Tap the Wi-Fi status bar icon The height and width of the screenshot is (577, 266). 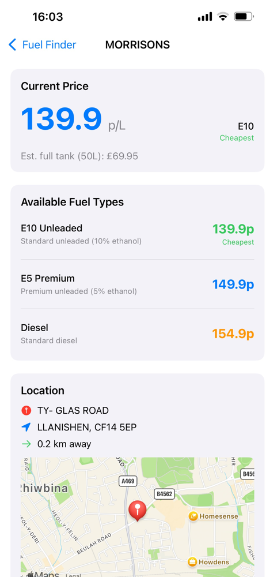tap(222, 16)
